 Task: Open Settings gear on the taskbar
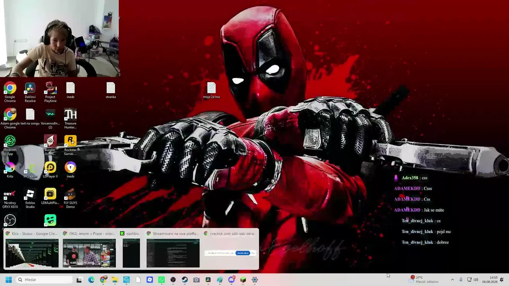(x=255, y=280)
